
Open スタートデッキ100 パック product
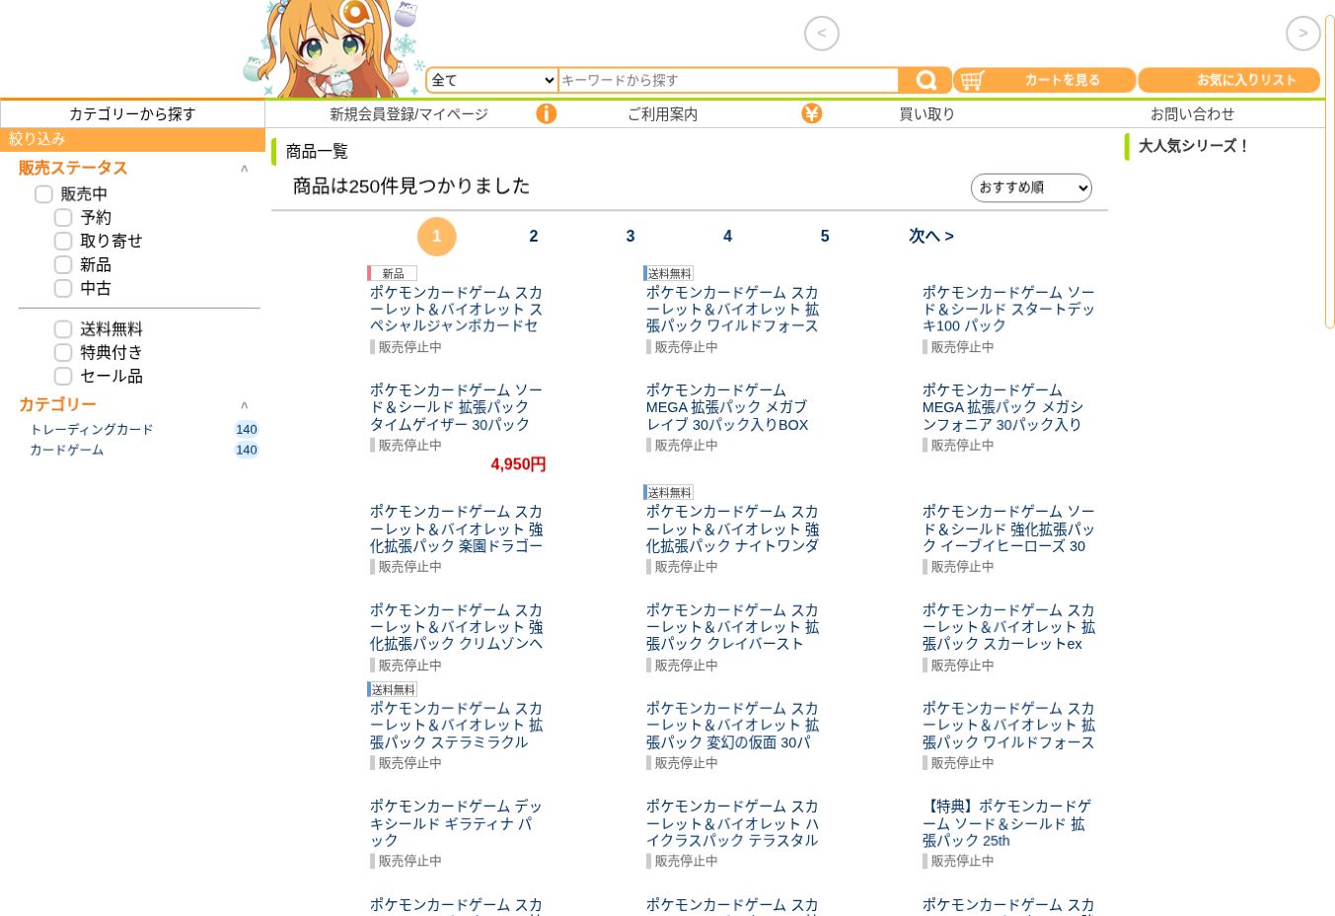point(1009,310)
